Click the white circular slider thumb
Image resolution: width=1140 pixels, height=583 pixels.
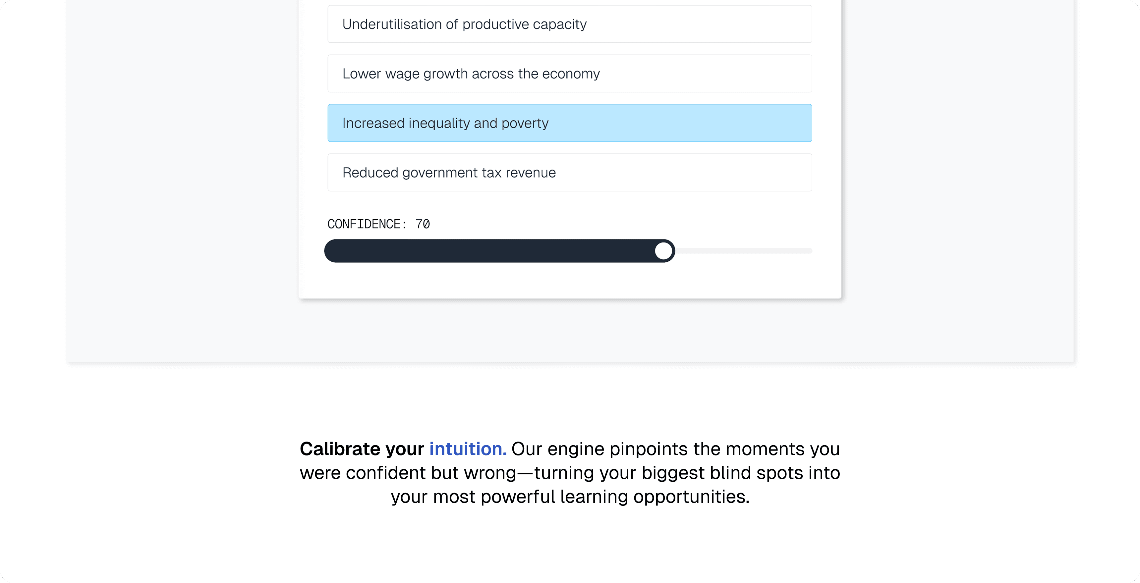coord(663,250)
